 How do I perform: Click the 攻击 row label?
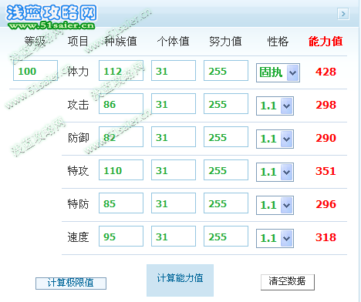(x=78, y=105)
